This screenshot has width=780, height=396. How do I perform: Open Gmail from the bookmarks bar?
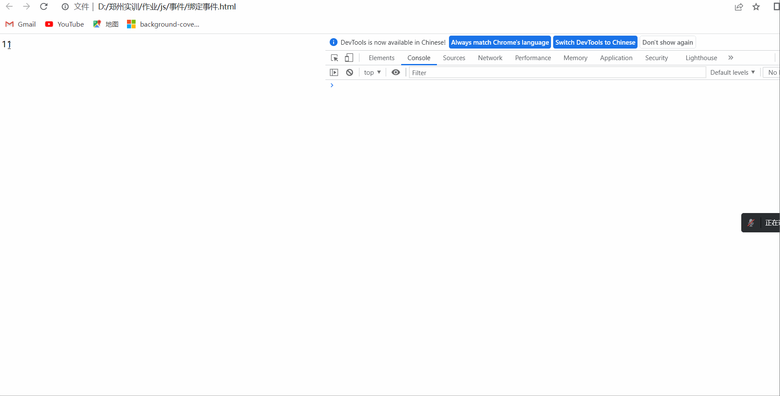pos(20,24)
